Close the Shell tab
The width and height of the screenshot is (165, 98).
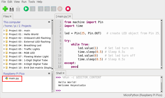click(63, 73)
